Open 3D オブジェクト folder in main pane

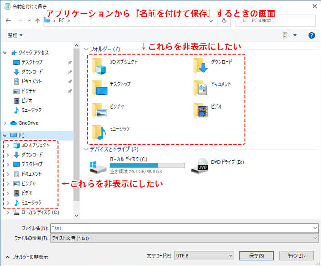(x=115, y=66)
